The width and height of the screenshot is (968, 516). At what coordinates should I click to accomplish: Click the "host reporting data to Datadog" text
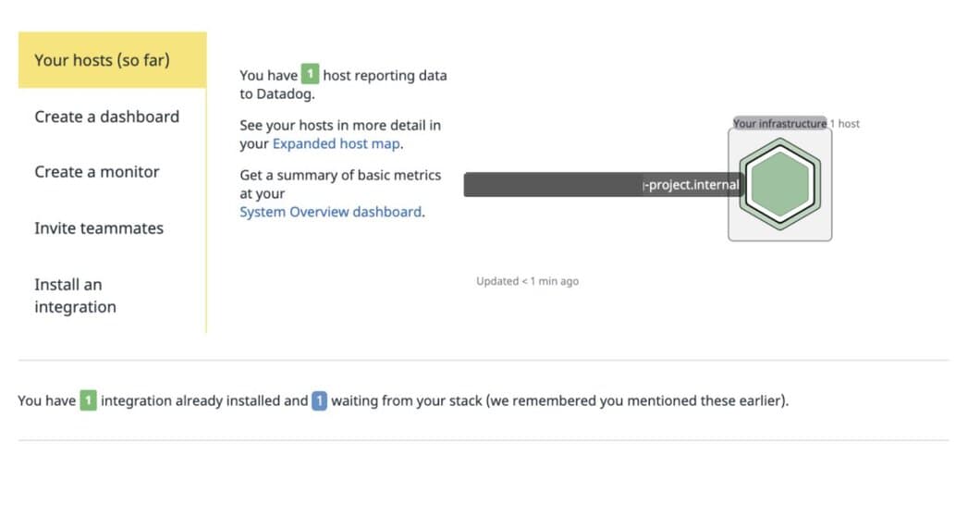click(x=384, y=76)
